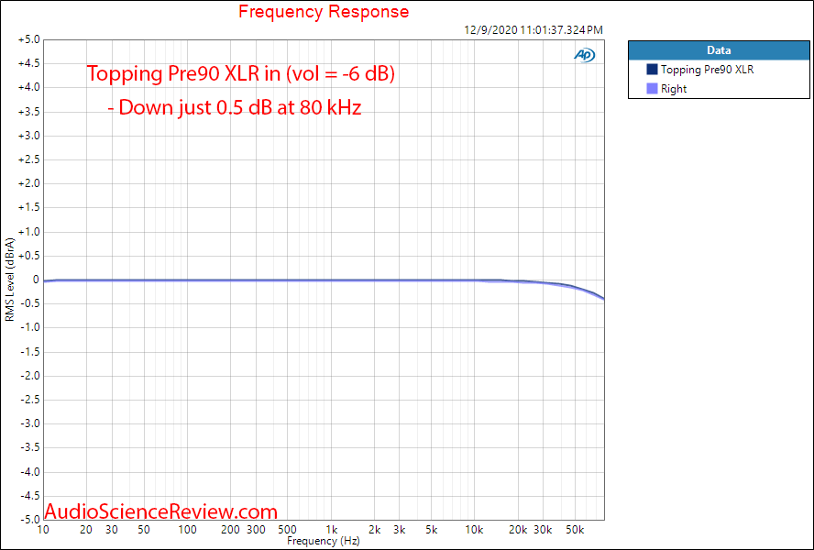
Task: Click the "Frequency Response" chart title
Action: tap(324, 11)
